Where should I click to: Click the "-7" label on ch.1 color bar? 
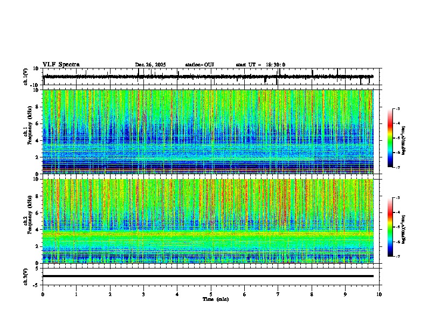click(398, 167)
